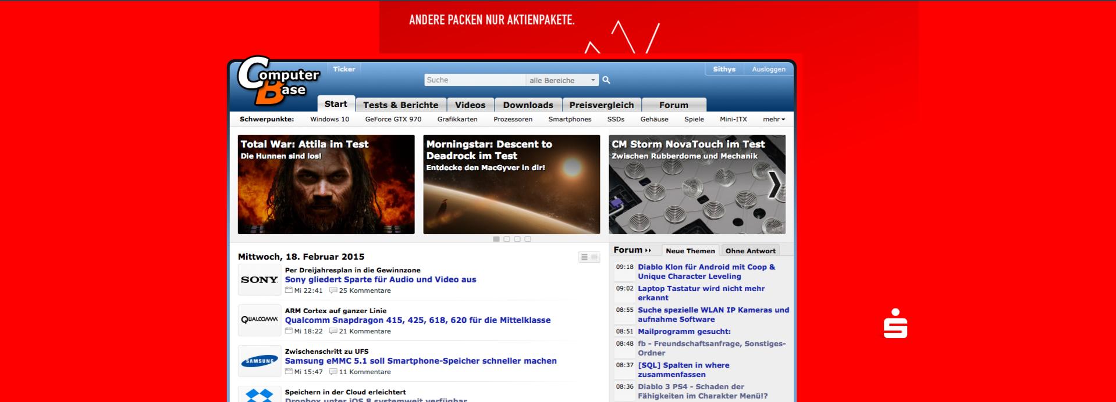
Task: Click comment bubble next to 21 Kommentare
Action: click(x=333, y=331)
